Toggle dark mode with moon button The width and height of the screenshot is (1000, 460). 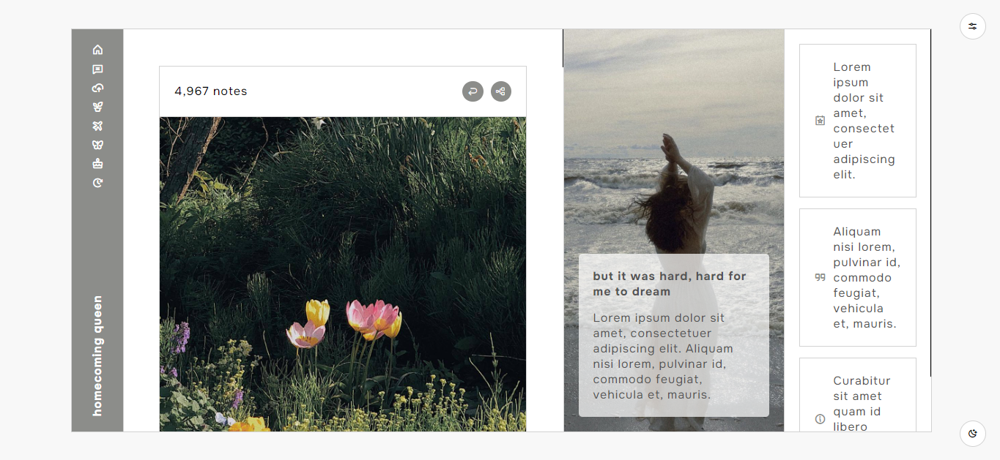(x=973, y=434)
